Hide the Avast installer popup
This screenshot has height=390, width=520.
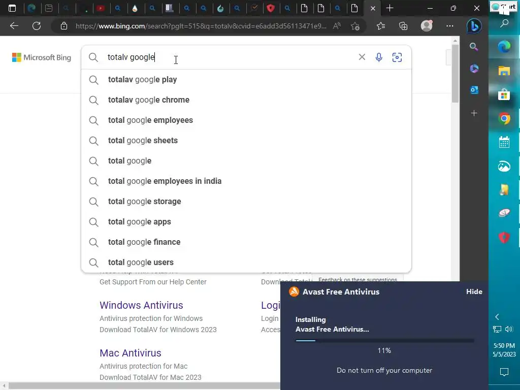(474, 291)
